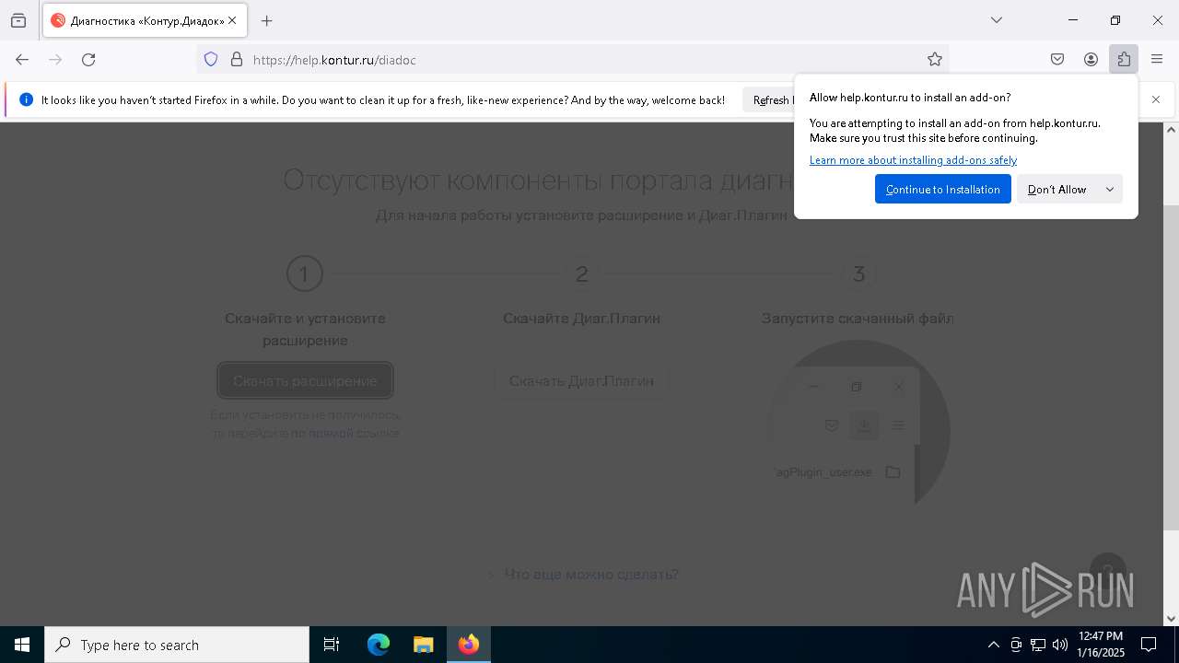
Task: Open Learn more about installing add-ons safely
Action: point(913,160)
